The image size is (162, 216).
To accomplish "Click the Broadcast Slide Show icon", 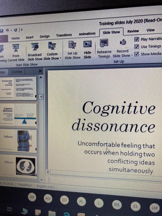I will (35, 47).
